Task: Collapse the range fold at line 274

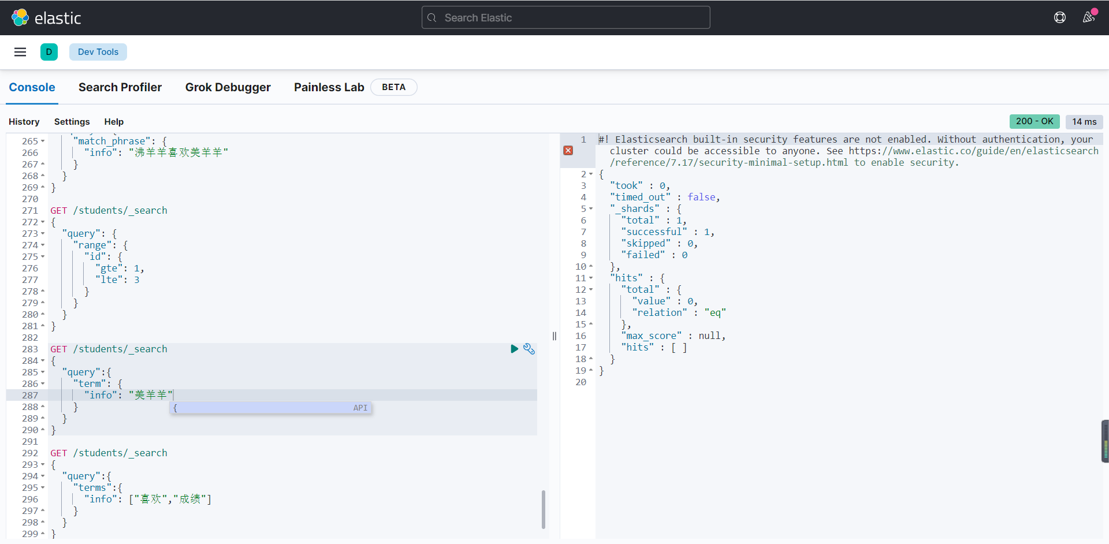Action: point(43,245)
